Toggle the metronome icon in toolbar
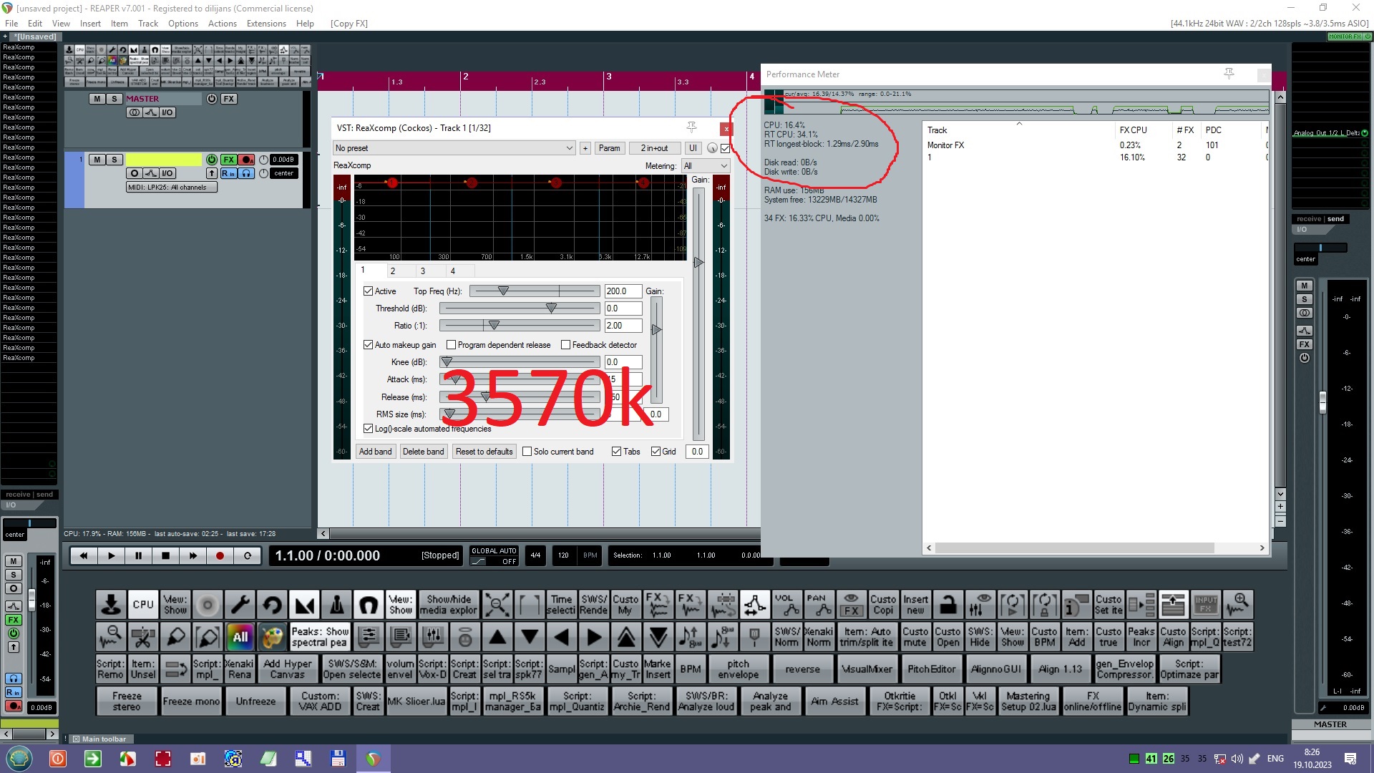Image resolution: width=1374 pixels, height=773 pixels. click(336, 605)
